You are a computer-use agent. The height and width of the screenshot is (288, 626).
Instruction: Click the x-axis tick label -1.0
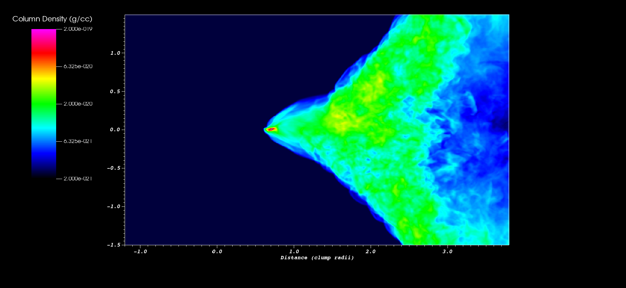140,252
